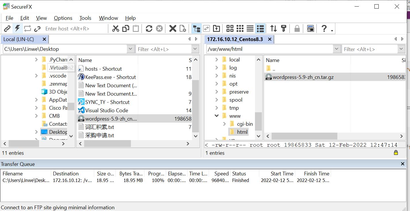Select the 172.16.10.12_Centos8.3 tab
Screen dimensions: 410x211
tap(235, 39)
